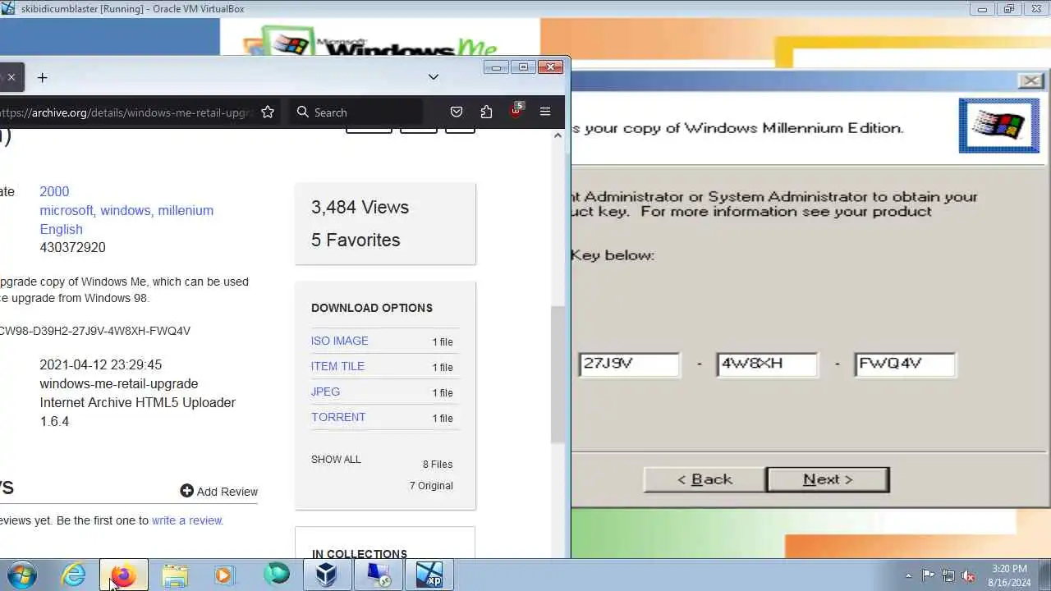The width and height of the screenshot is (1051, 591).
Task: Click Add Review on archive.org
Action: (219, 491)
